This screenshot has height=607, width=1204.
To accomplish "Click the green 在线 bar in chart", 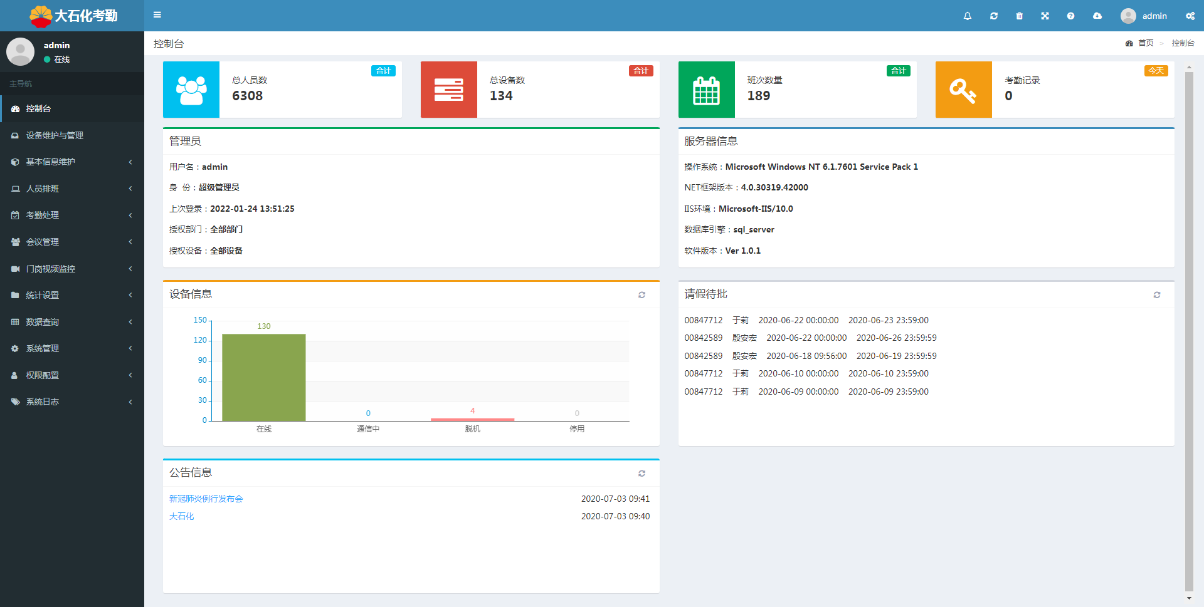I will [264, 377].
